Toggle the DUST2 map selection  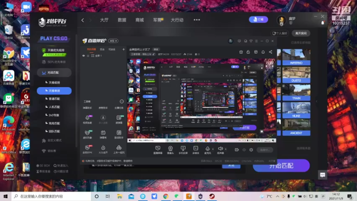[x=296, y=75]
